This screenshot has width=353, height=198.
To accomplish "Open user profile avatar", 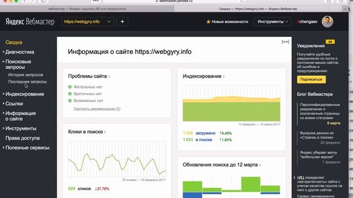I will pos(327,21).
